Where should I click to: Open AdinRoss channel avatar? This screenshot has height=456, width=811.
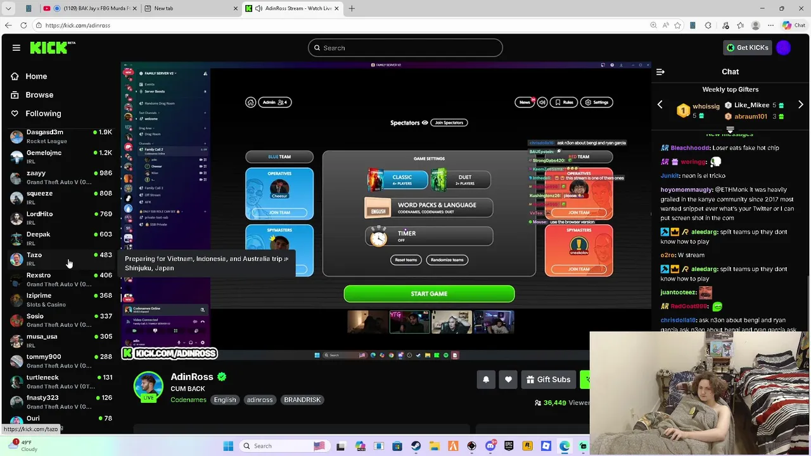(x=148, y=386)
